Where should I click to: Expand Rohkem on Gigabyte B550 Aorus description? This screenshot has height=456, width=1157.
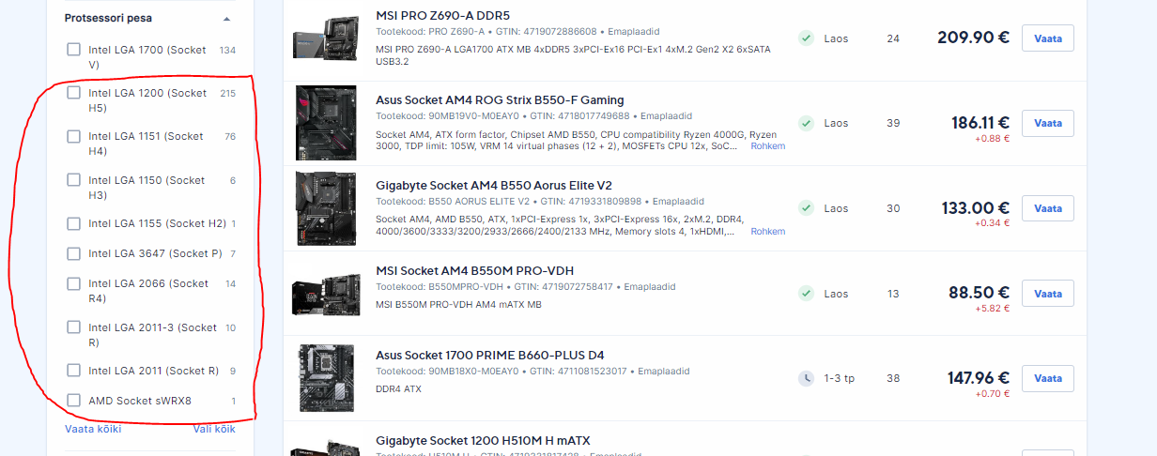click(x=767, y=232)
